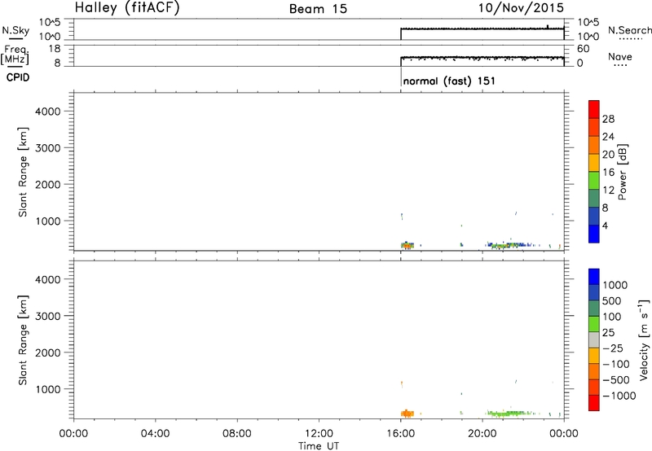Pick the Power colorbar segment between 24 and 28
This screenshot has height=451, width=652.
coord(594,127)
